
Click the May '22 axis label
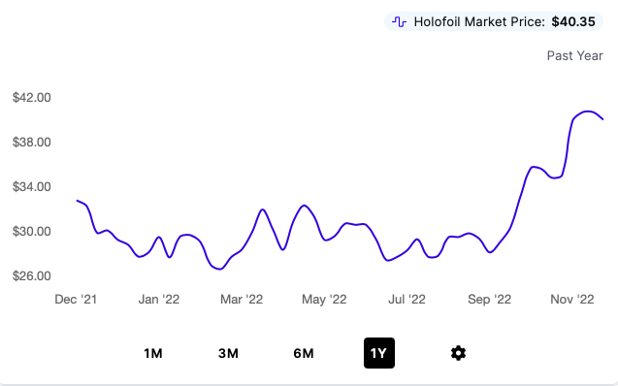[324, 300]
